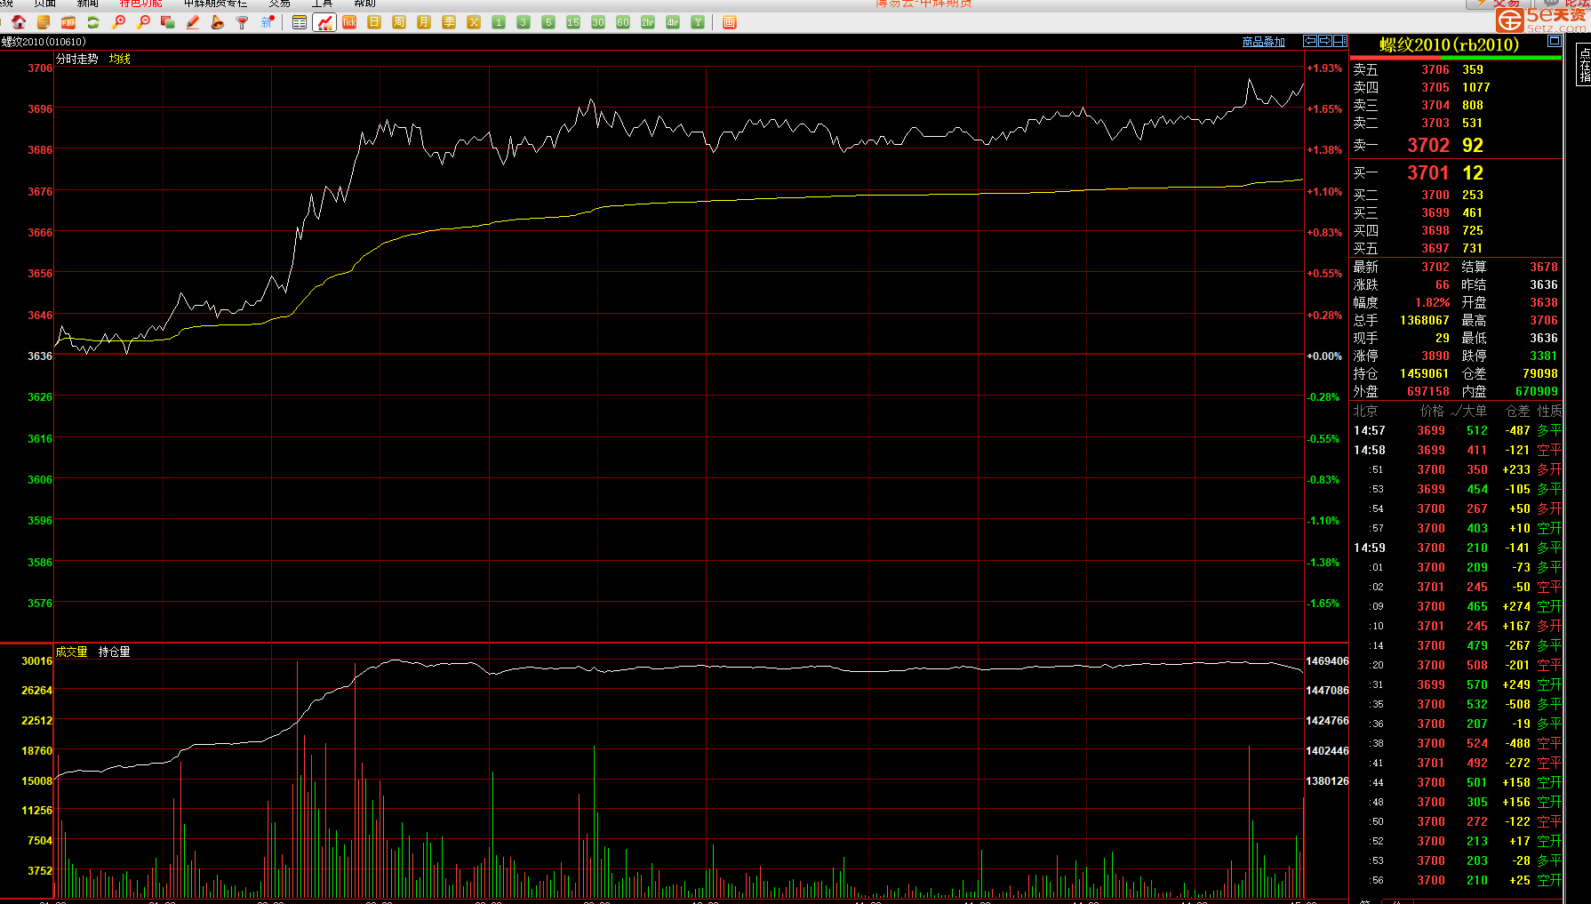Open the multi-window overlay icon
The image size is (1591, 904).
(x=168, y=22)
